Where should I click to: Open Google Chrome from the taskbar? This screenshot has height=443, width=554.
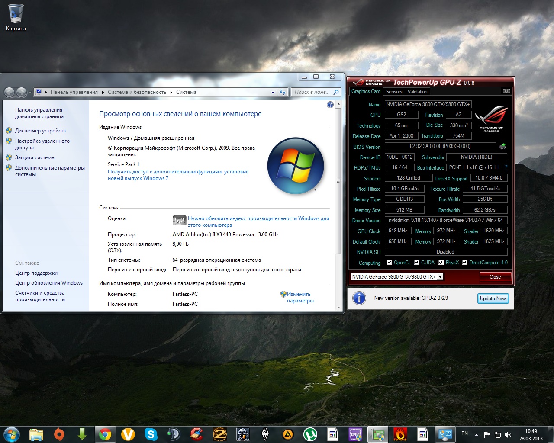pos(105,434)
